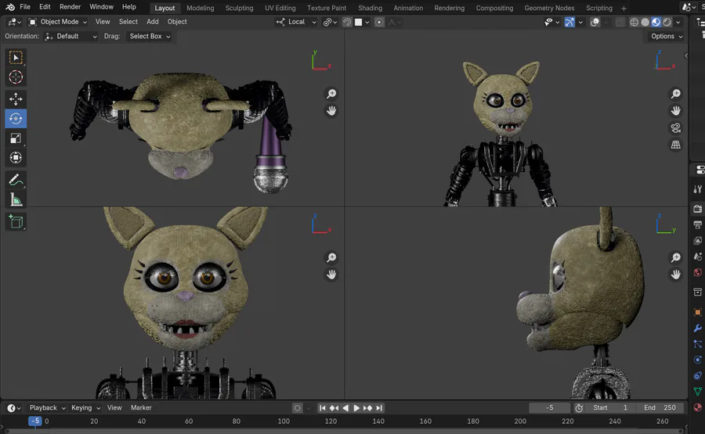705x434 pixels.
Task: Click zoom magnifier in top-view quadrant
Action: tap(331, 94)
